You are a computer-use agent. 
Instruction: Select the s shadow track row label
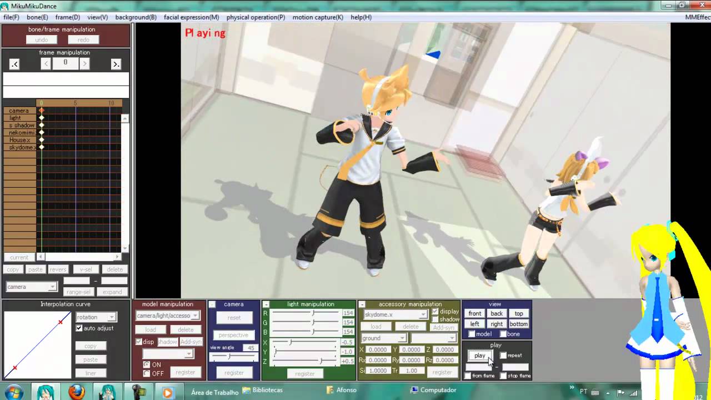click(x=19, y=126)
